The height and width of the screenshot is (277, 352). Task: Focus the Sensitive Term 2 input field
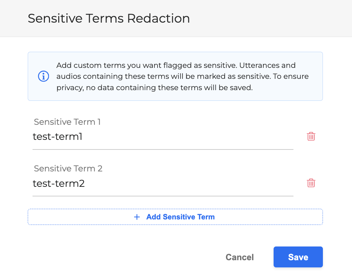[163, 184]
